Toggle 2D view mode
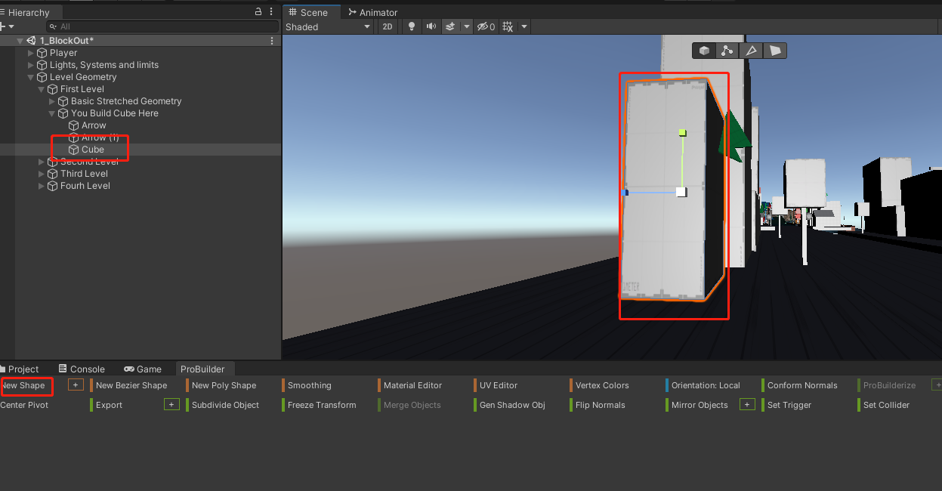Screen dimensions: 942x491 (387, 26)
